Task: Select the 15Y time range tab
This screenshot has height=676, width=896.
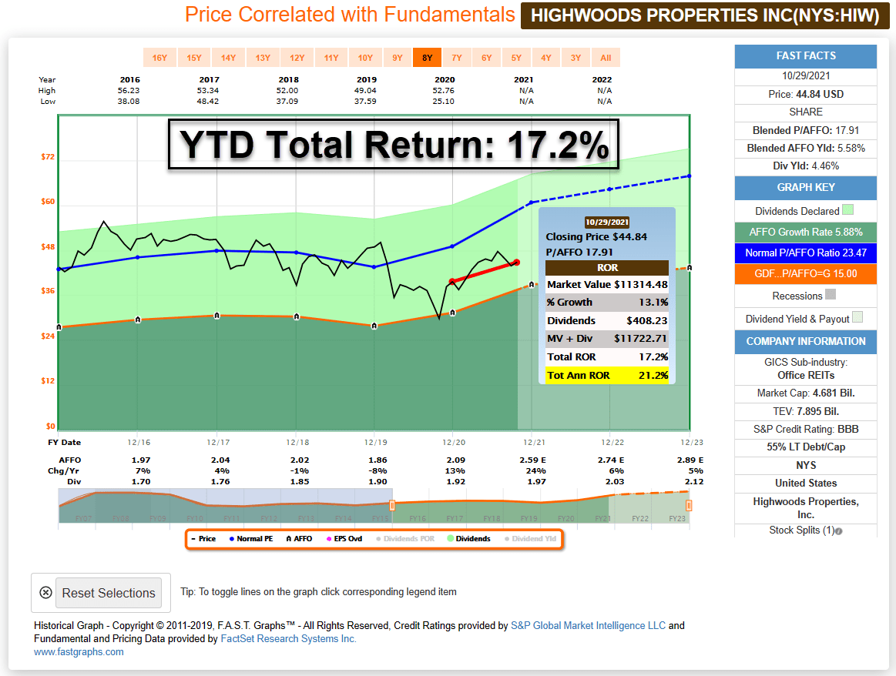Action: point(193,58)
